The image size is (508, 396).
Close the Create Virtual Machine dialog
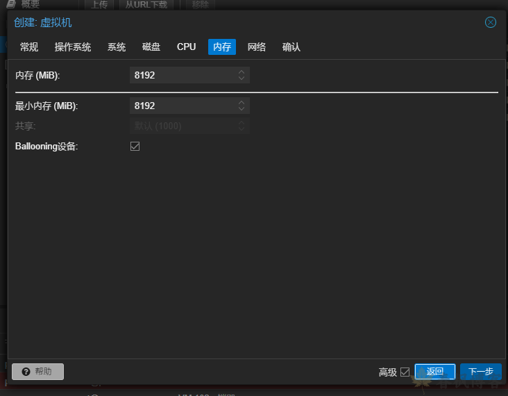tap(490, 22)
